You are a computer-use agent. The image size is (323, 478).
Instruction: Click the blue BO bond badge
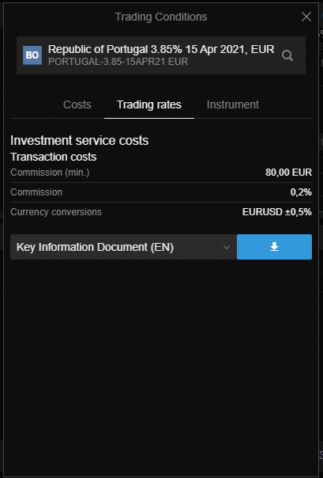(x=32, y=55)
